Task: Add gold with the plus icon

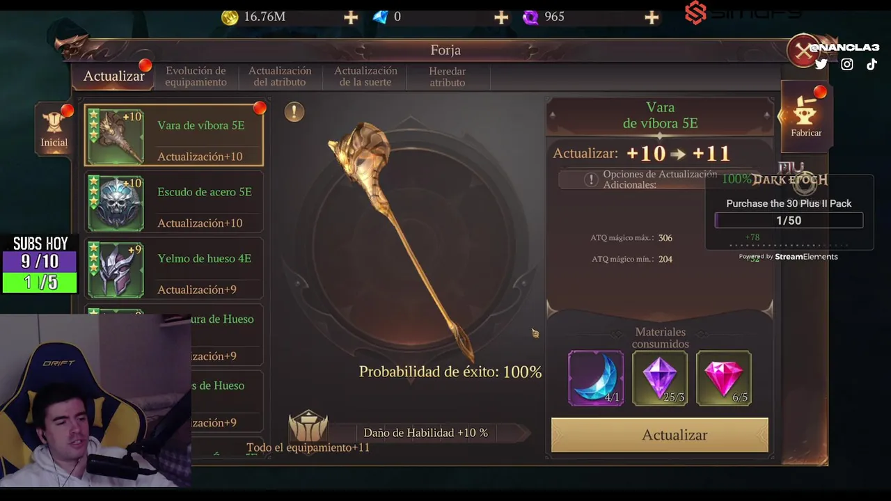Action: pyautogui.click(x=351, y=17)
